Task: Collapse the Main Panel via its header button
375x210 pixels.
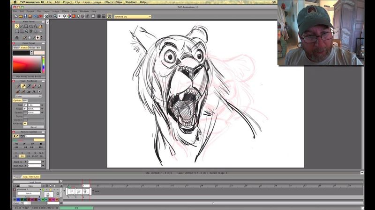Action: [43, 21]
